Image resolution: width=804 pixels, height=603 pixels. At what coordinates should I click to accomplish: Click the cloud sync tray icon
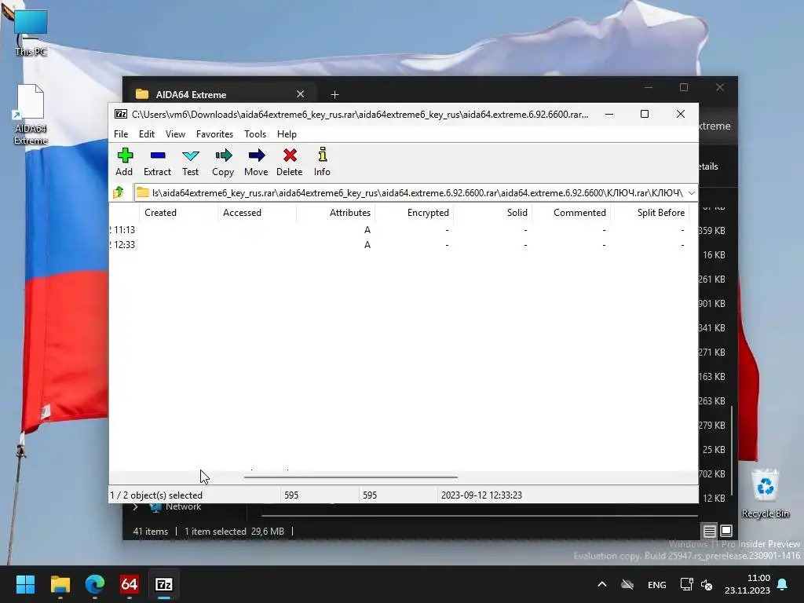click(627, 584)
